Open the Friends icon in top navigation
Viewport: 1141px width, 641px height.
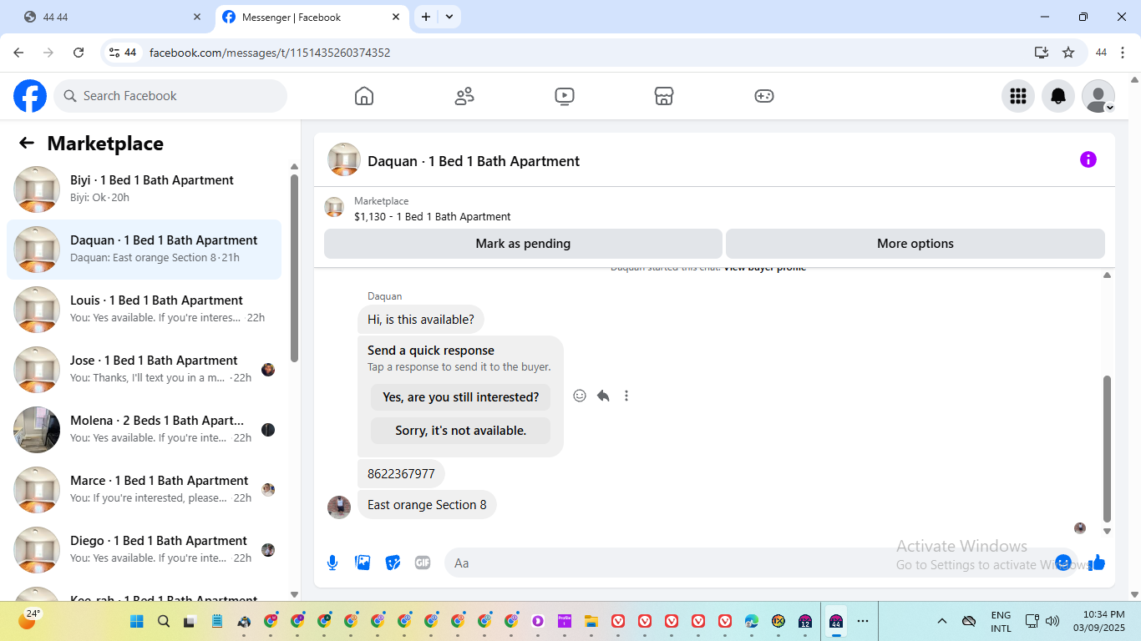(x=464, y=96)
